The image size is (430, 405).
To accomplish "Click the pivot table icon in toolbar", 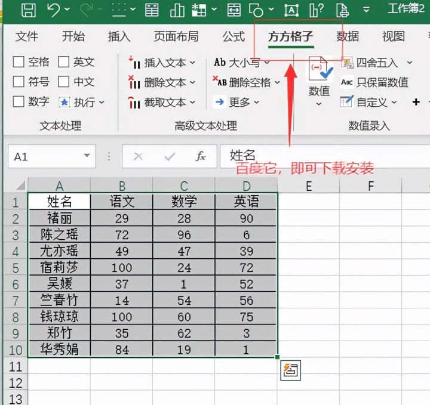I will (x=199, y=10).
